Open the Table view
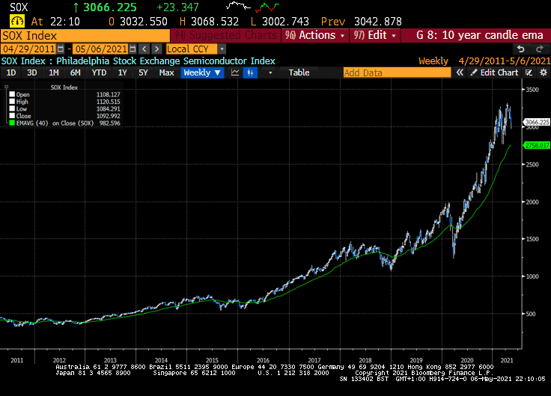This screenshot has width=551, height=396. [299, 72]
